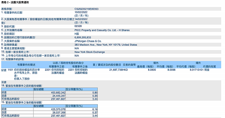Click label 6. 該類別的已發行股份的數目
Screen dimensions: 225x118
click(18, 37)
